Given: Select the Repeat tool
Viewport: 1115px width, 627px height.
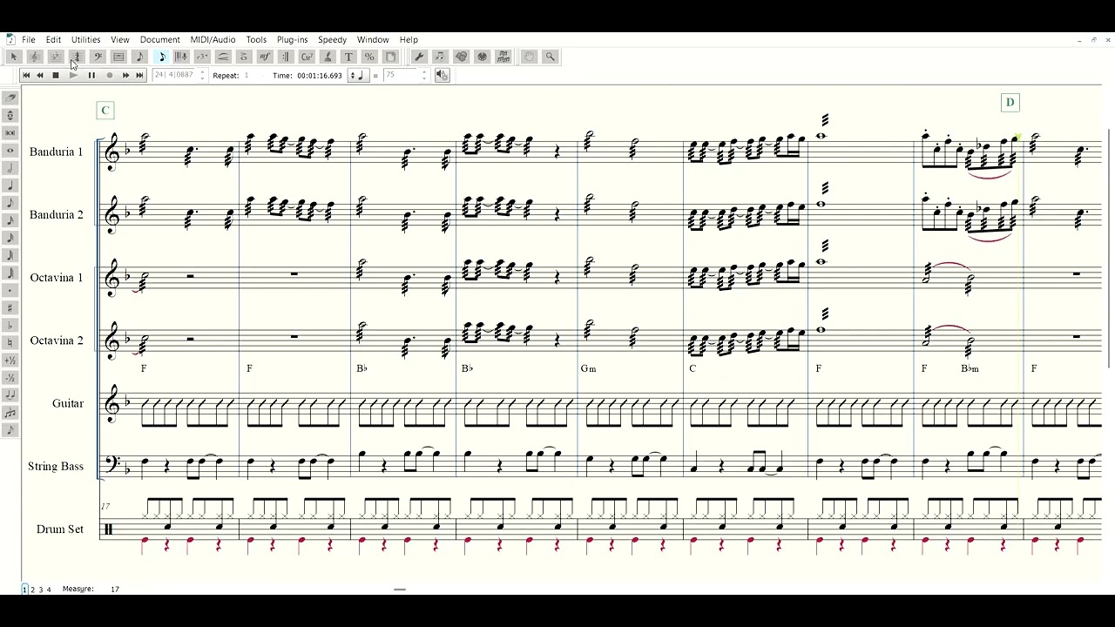Looking at the screenshot, I should tap(286, 57).
